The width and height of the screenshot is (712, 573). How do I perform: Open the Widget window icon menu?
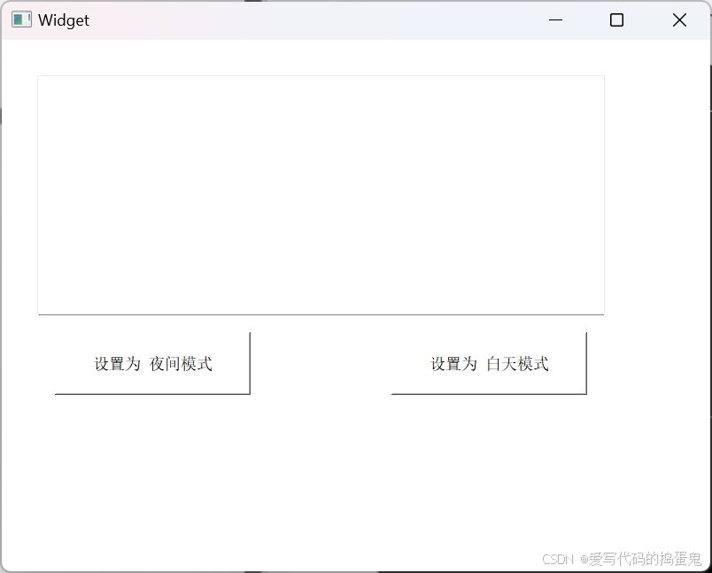(x=21, y=20)
